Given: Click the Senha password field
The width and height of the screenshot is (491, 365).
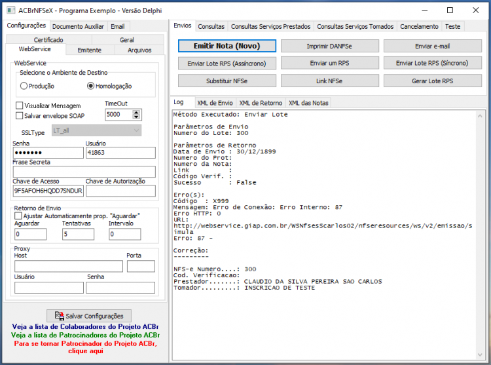Looking at the screenshot, I should point(48,153).
